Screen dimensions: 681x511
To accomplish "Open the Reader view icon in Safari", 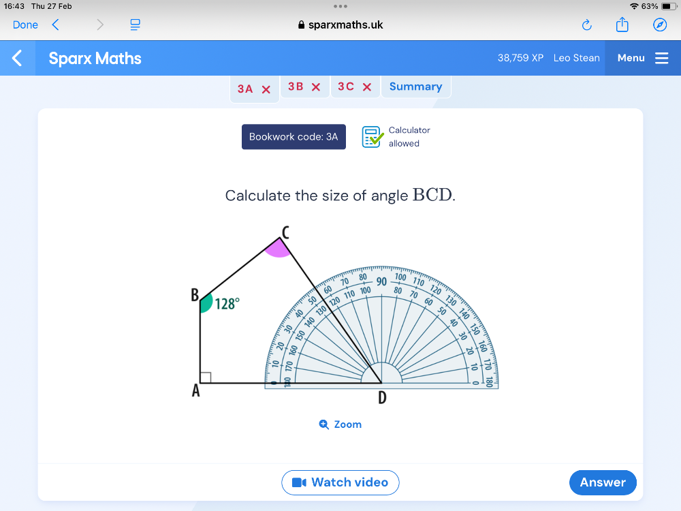I will pos(134,25).
